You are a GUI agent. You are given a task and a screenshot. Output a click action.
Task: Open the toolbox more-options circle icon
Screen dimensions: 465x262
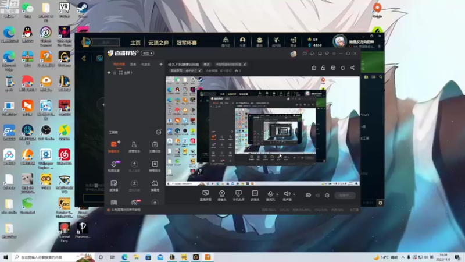coord(159,132)
